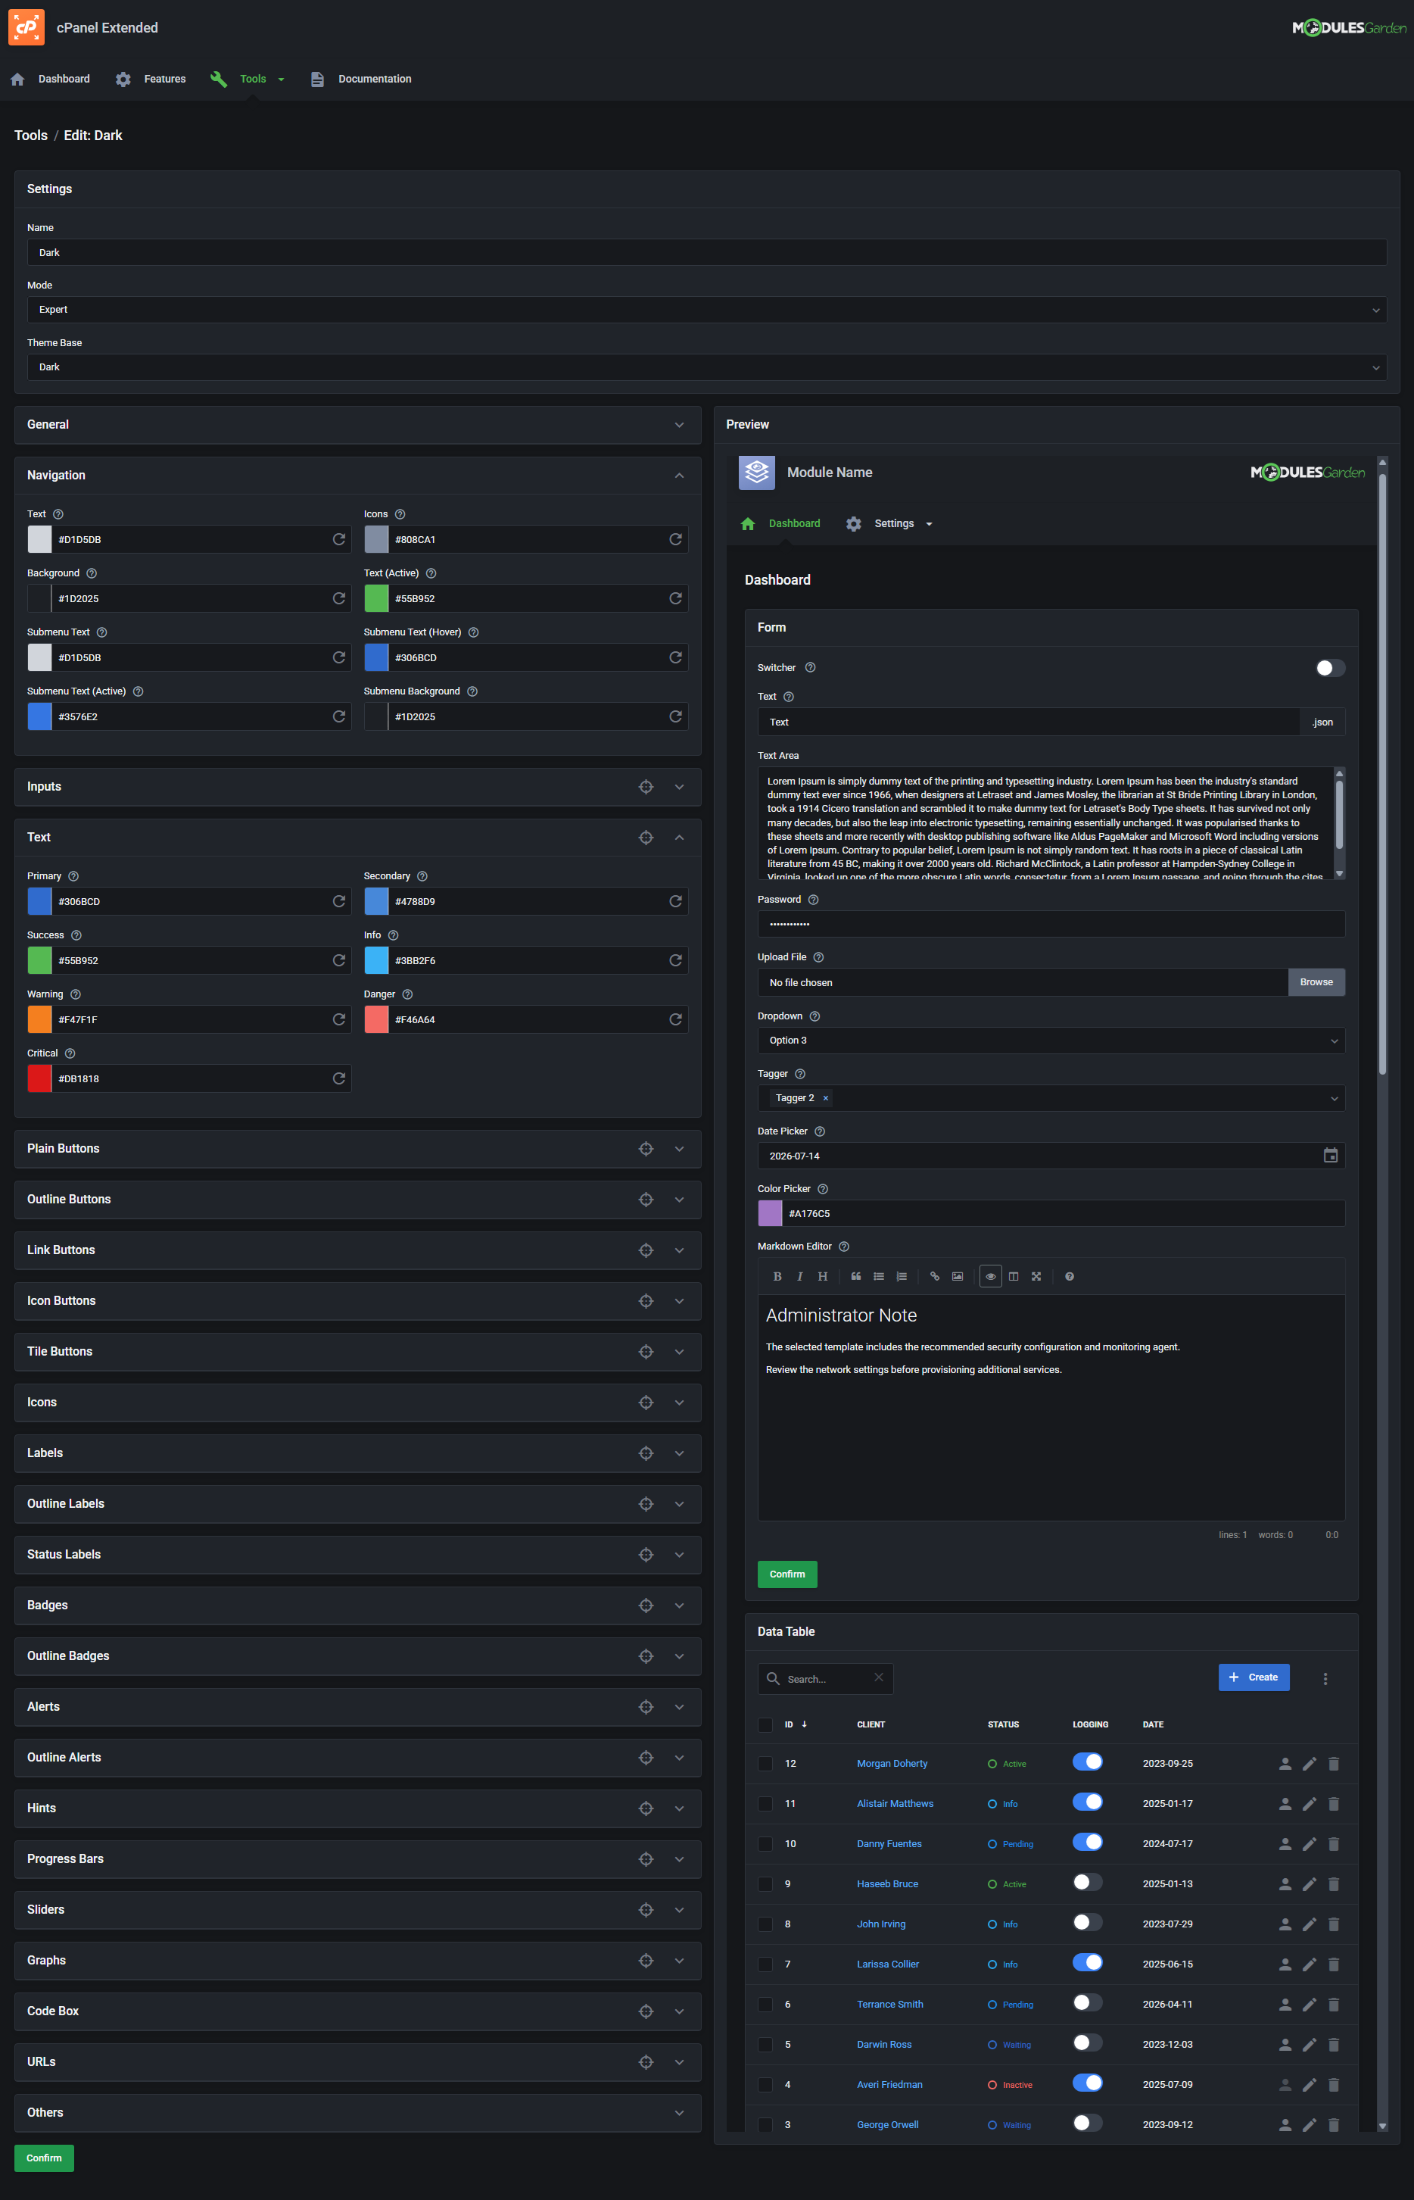Click the Bold icon in Markdown Editor
Screen dimensions: 1414x2200
click(x=777, y=1276)
